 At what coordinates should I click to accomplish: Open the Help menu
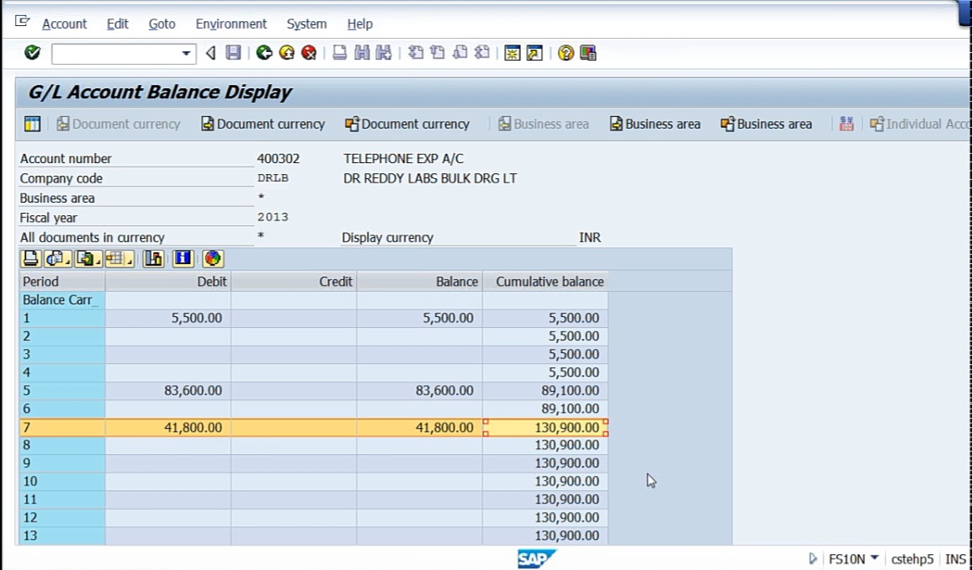point(359,24)
